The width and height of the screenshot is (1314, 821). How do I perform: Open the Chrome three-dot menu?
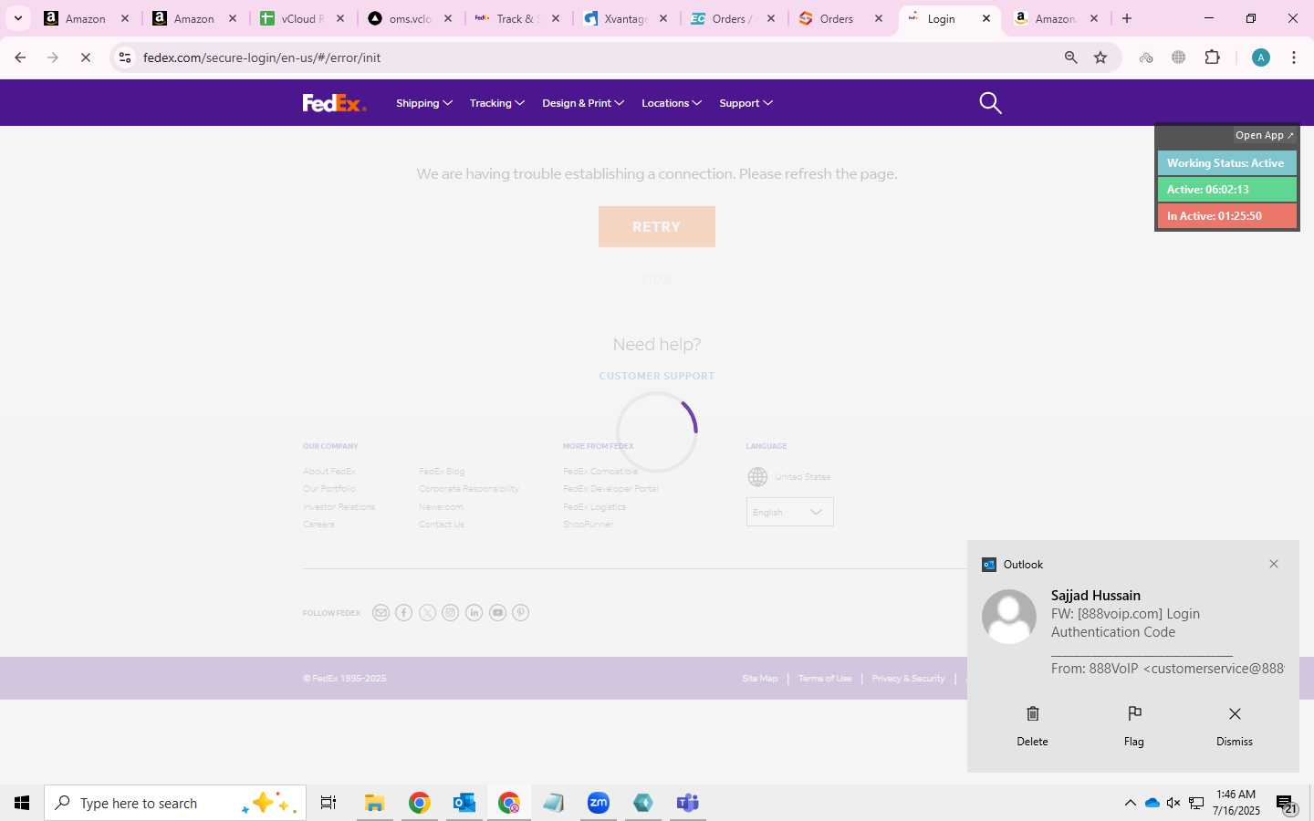tap(1294, 57)
